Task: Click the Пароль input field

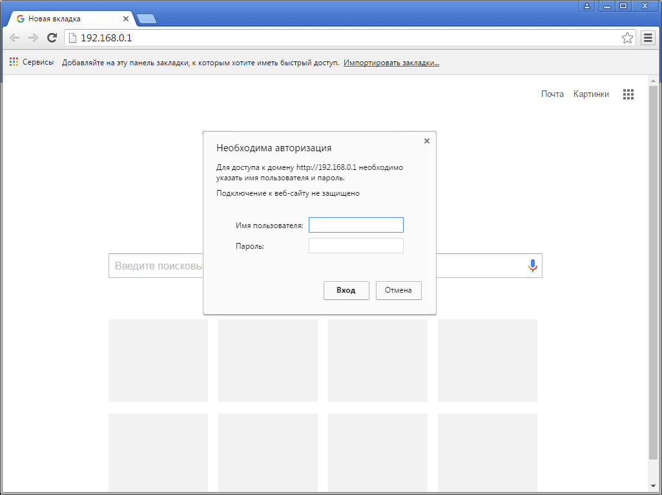Action: click(x=356, y=246)
